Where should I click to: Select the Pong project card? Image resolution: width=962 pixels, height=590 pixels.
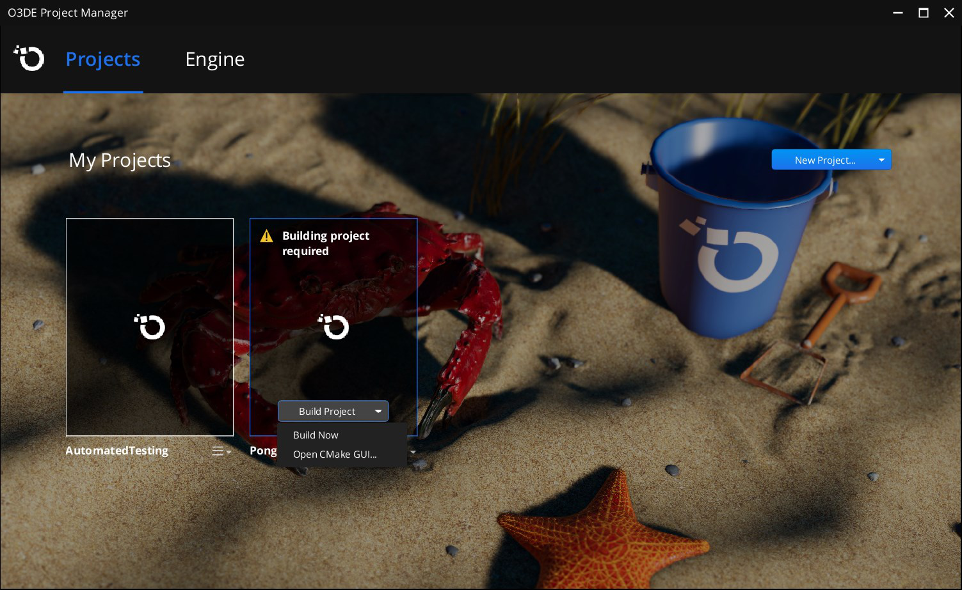pos(333,327)
